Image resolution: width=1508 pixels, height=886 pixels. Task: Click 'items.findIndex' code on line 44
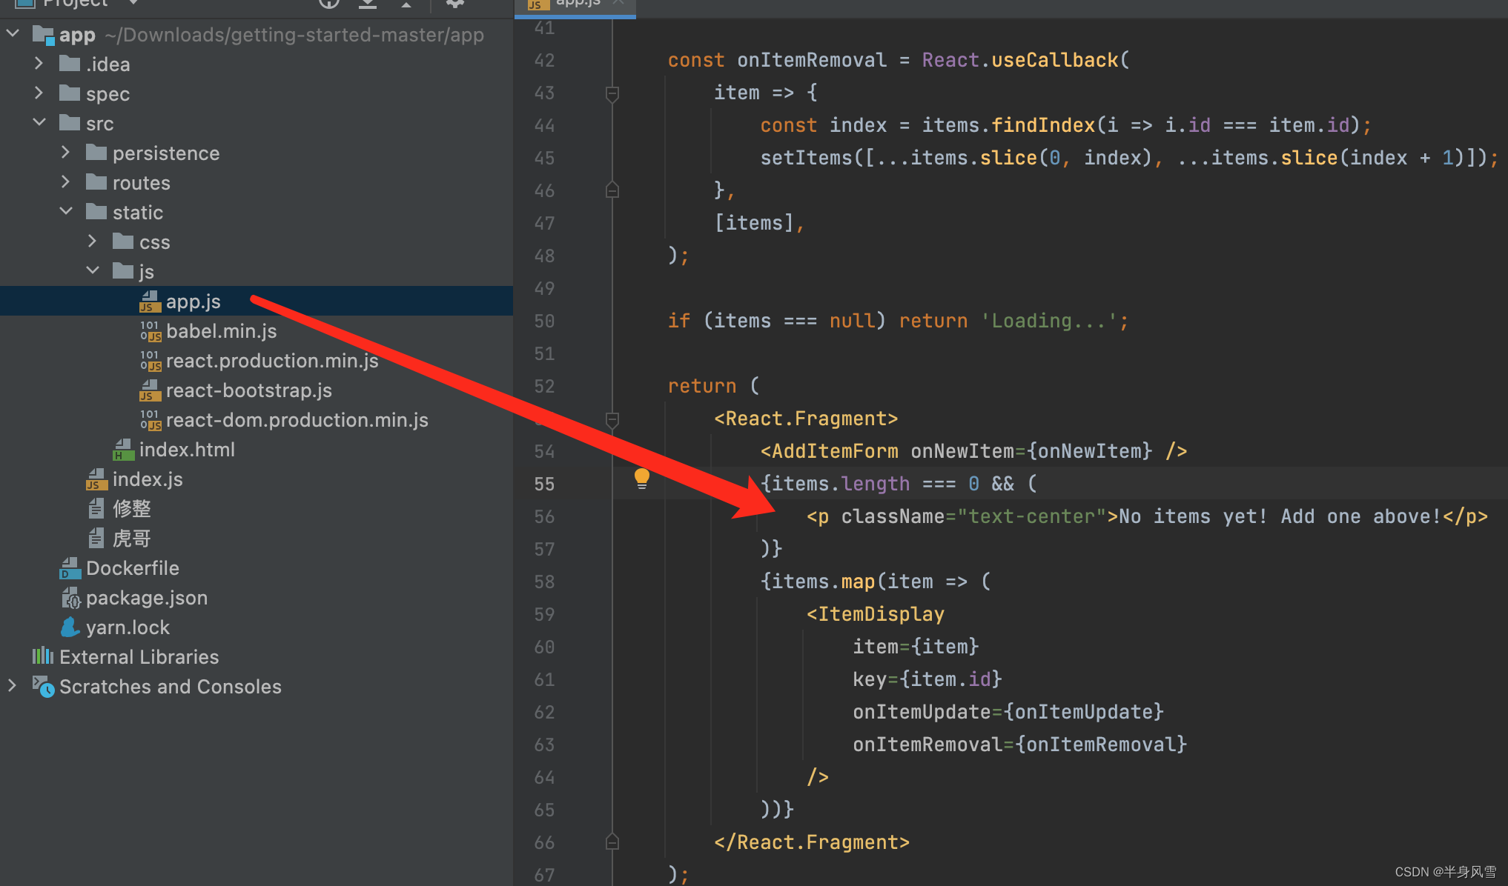point(1008,125)
